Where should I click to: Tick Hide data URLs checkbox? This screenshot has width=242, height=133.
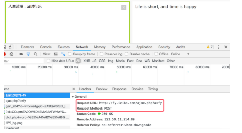coord(48,61)
